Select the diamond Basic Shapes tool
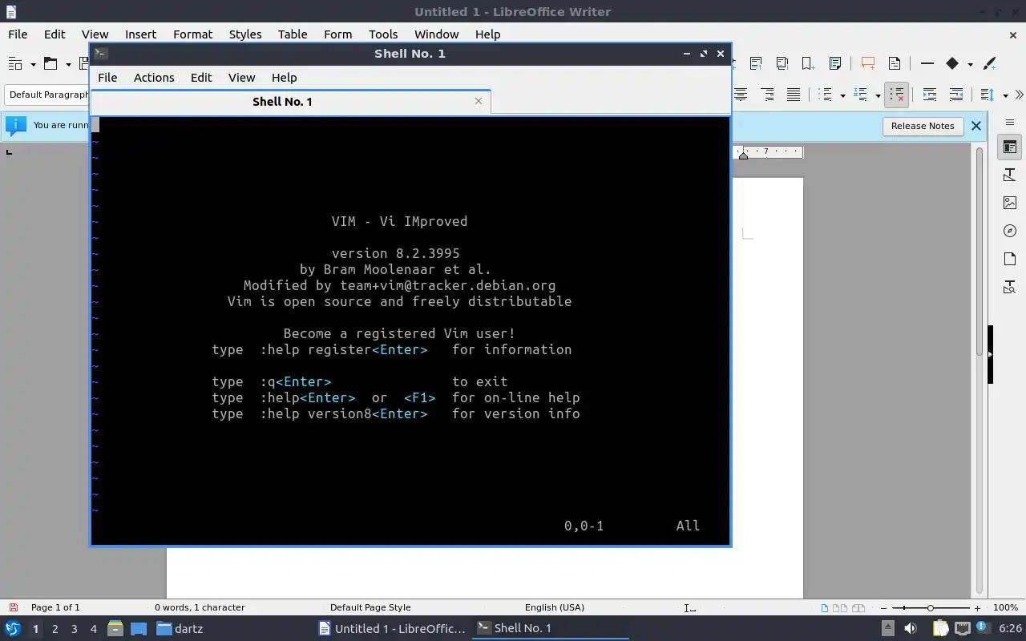Viewport: 1026px width, 641px height. [x=952, y=63]
